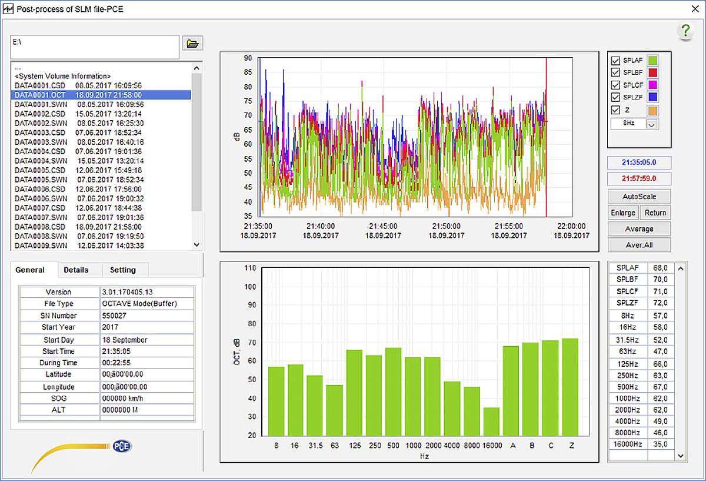Pick the blue SPLZF color swatch
Viewport: 706px width, 481px height.
pos(652,97)
